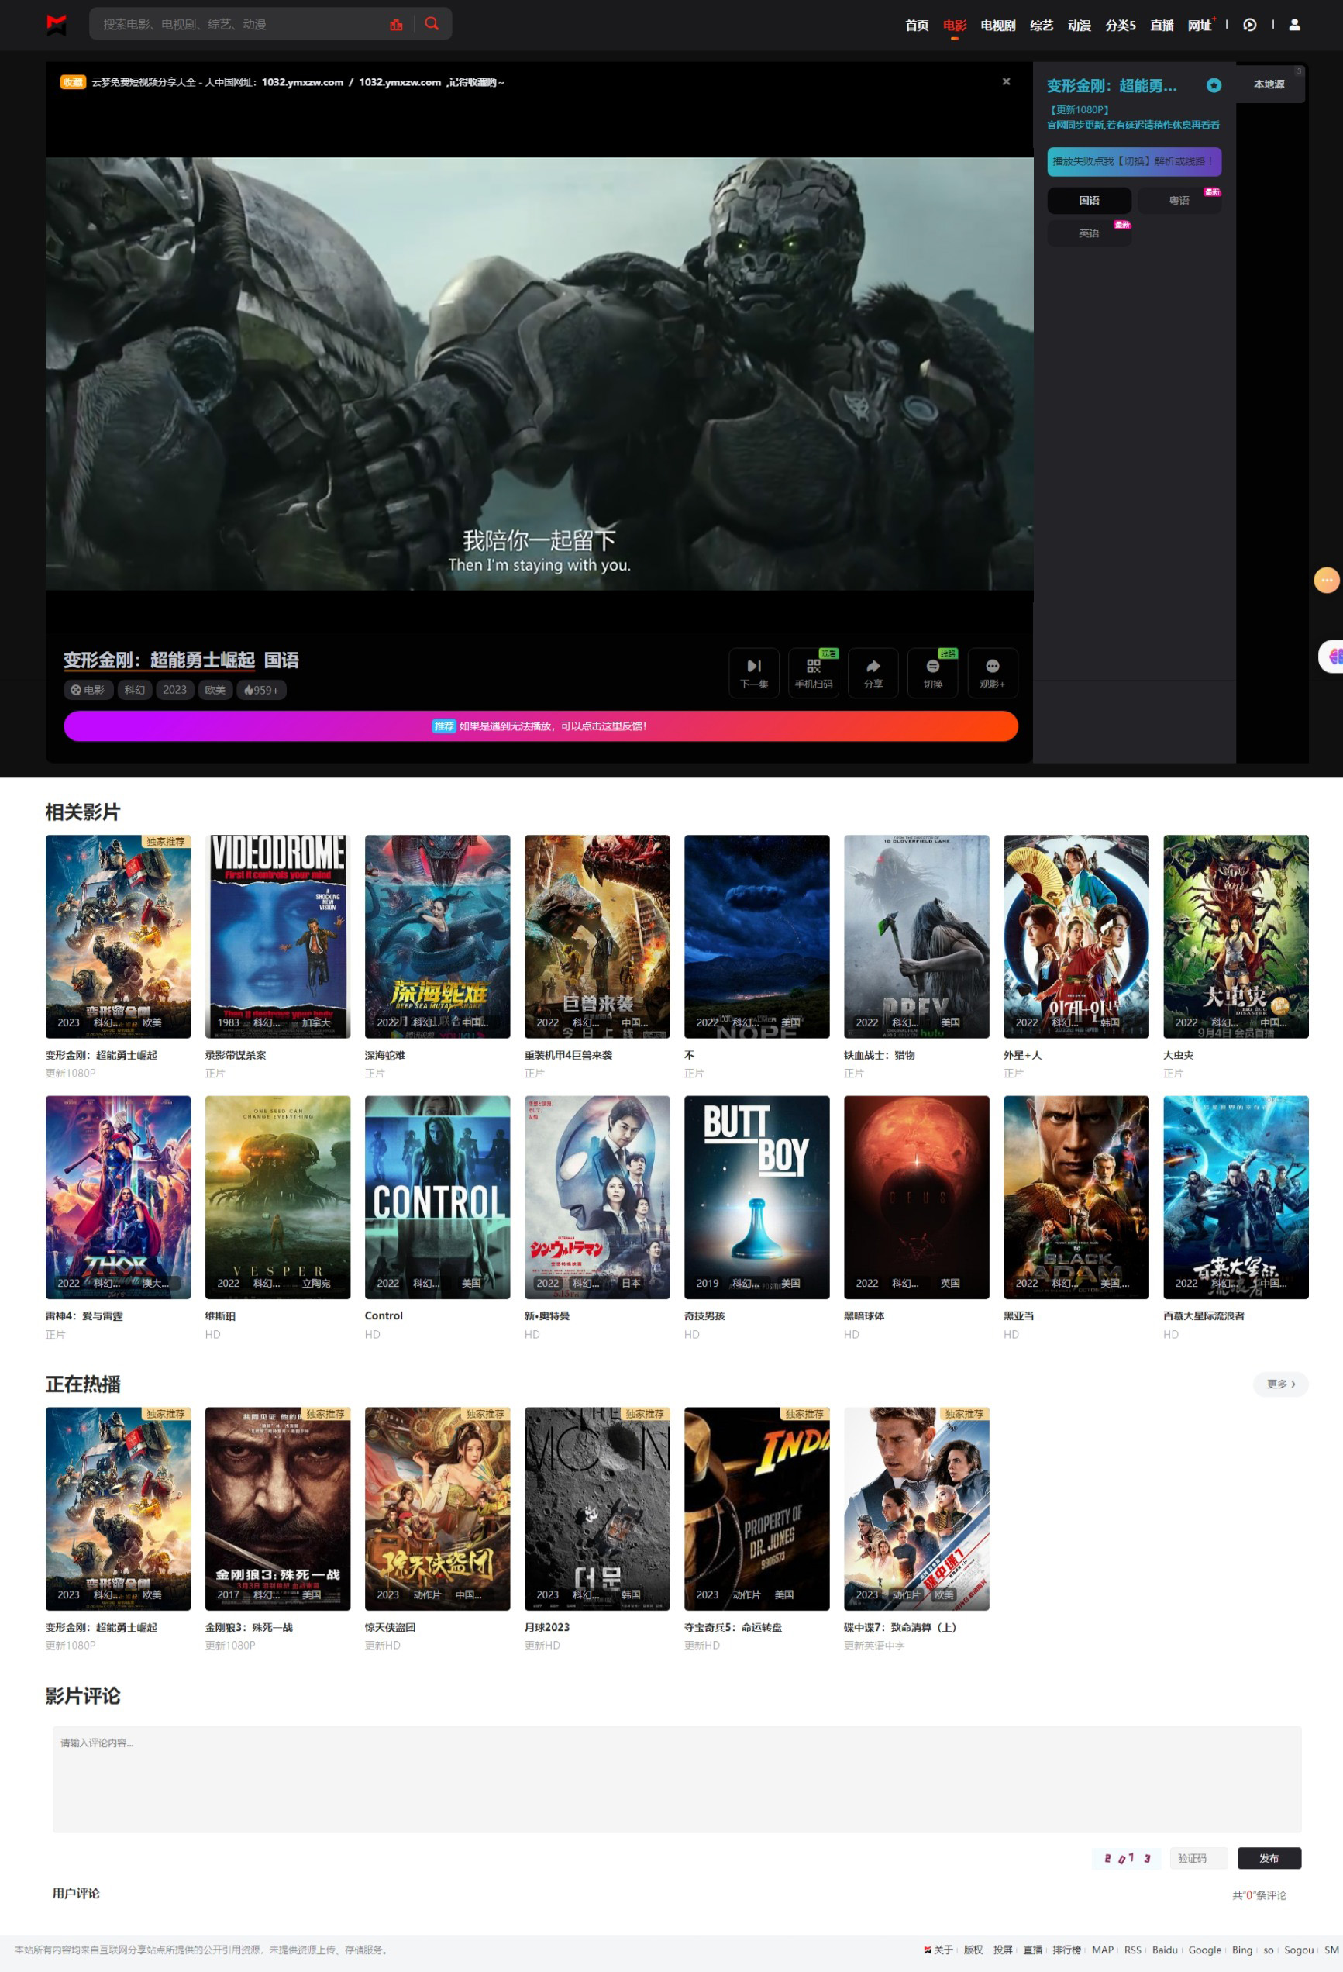
Task: Click the 959+ popularity flame tag
Action: (261, 690)
